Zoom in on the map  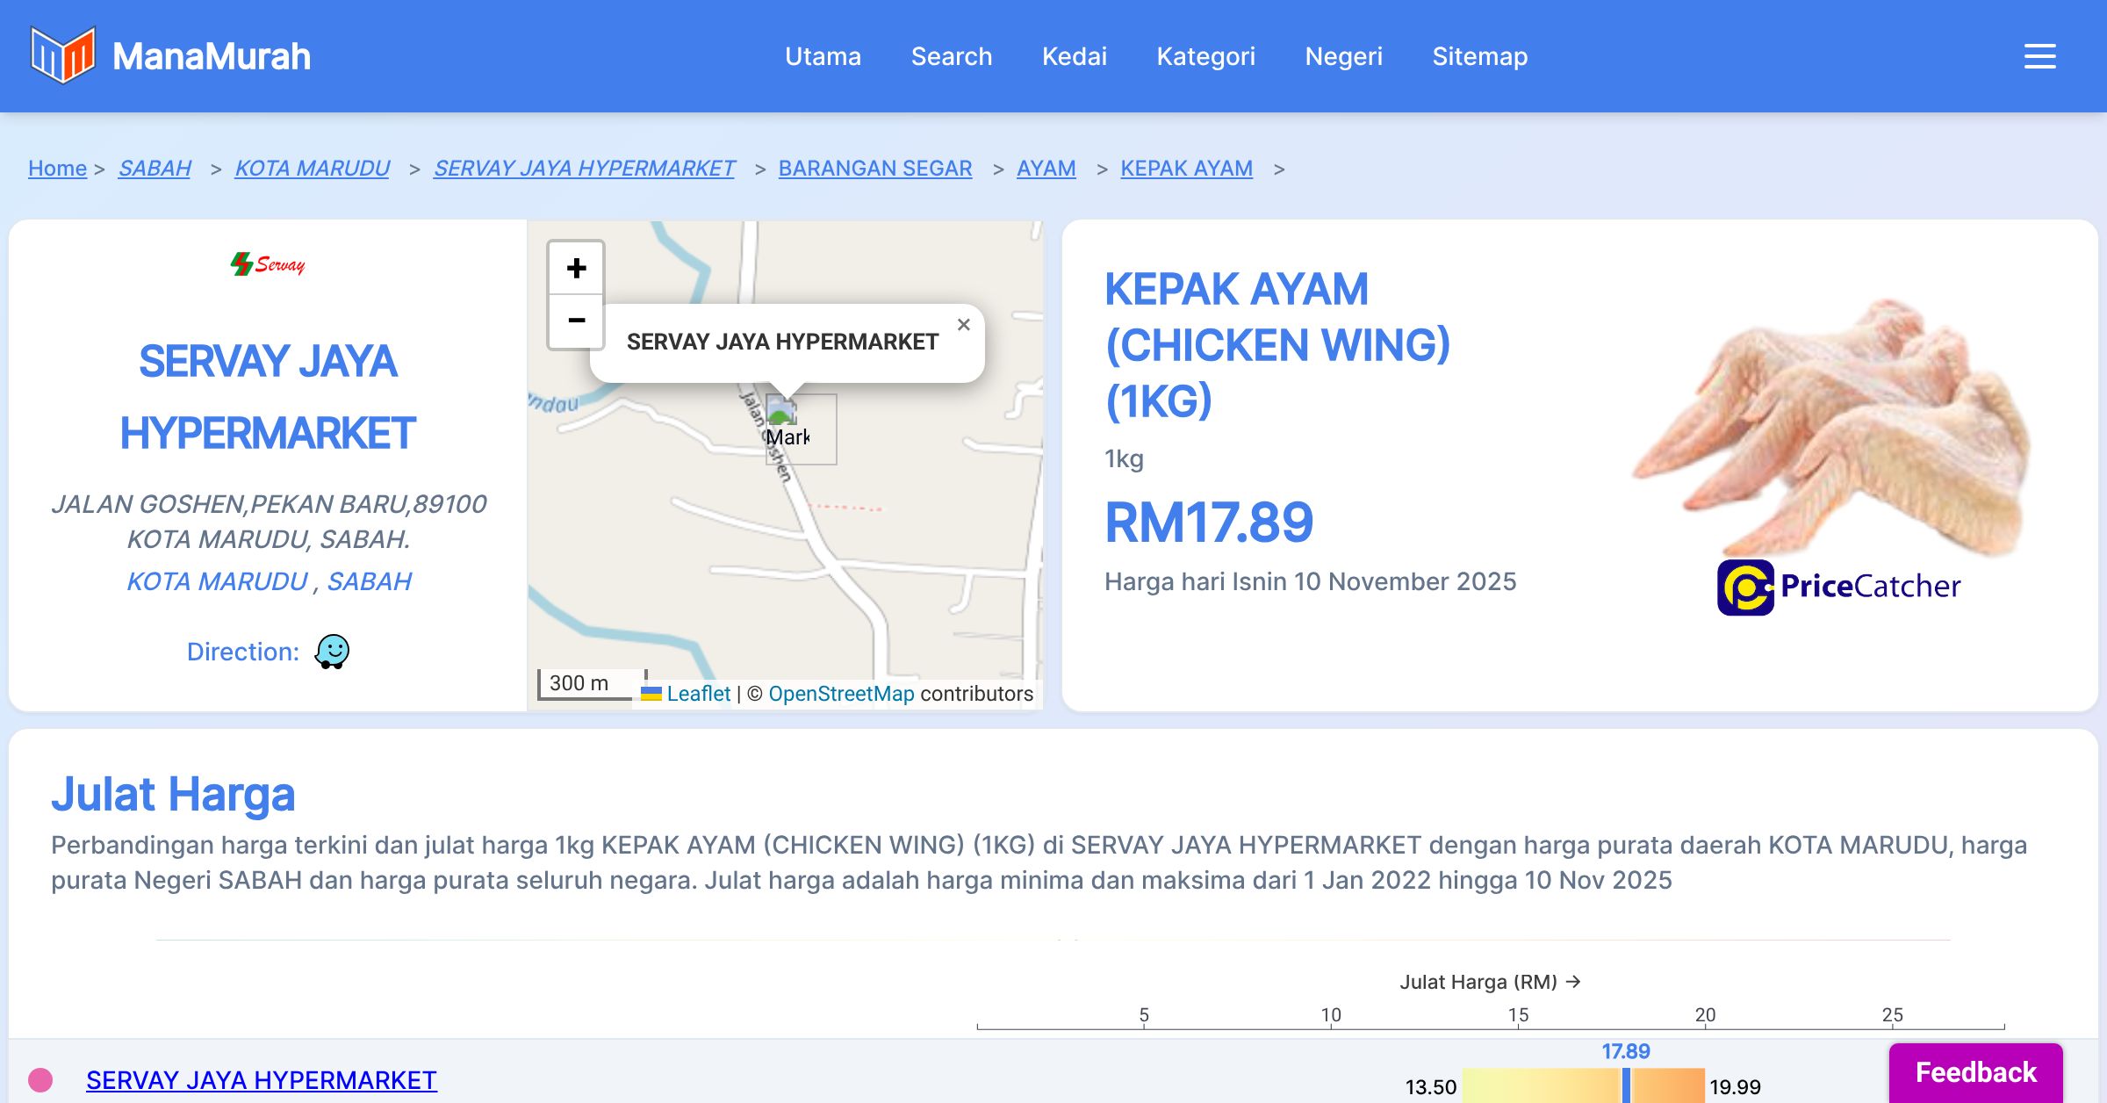[x=576, y=268]
